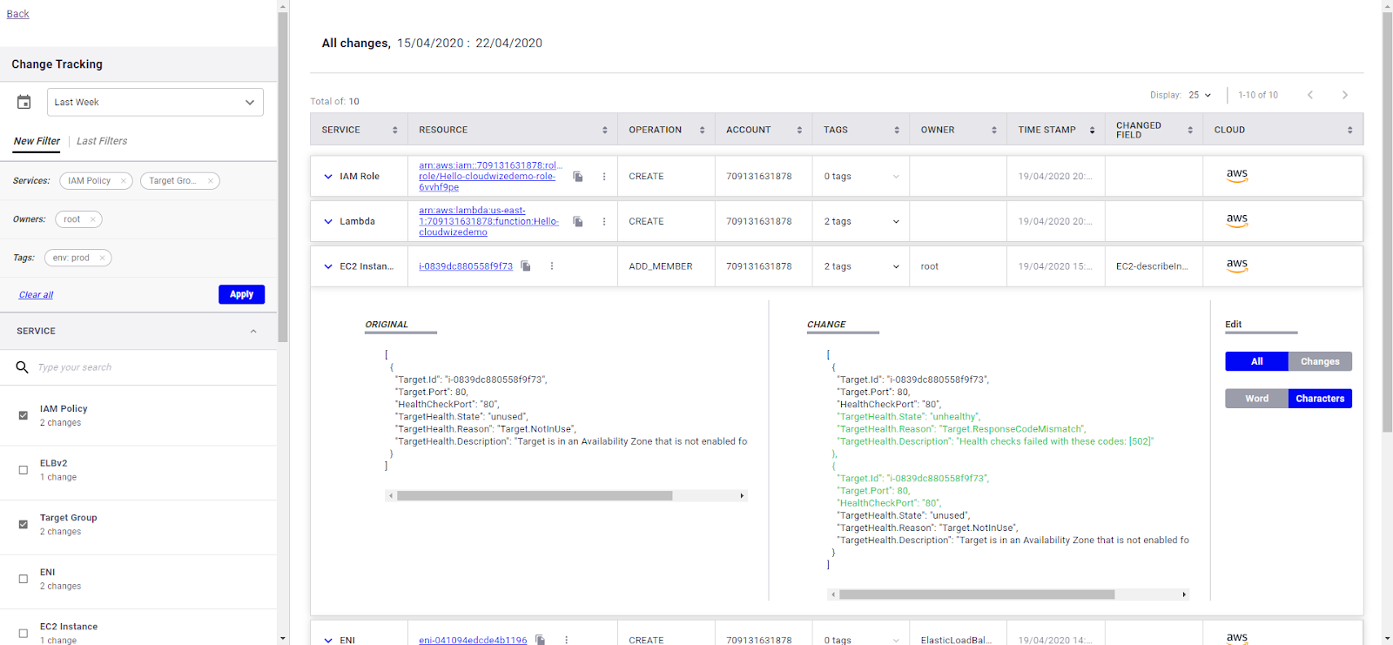Sort table by Time Stamp column
This screenshot has width=1393, height=645.
click(1092, 130)
